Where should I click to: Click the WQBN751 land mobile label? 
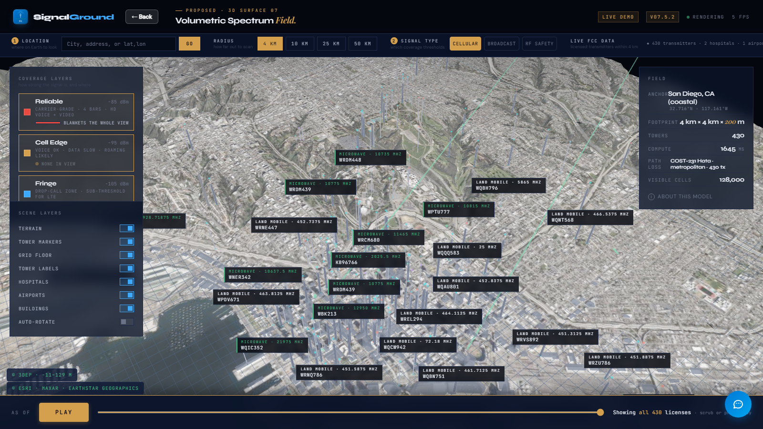pyautogui.click(x=462, y=374)
